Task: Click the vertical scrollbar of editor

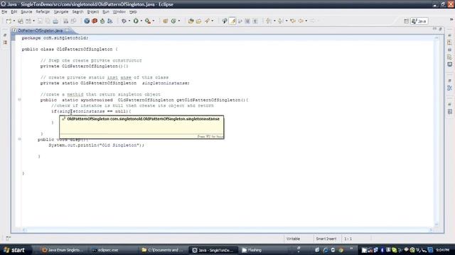Action: (437, 131)
